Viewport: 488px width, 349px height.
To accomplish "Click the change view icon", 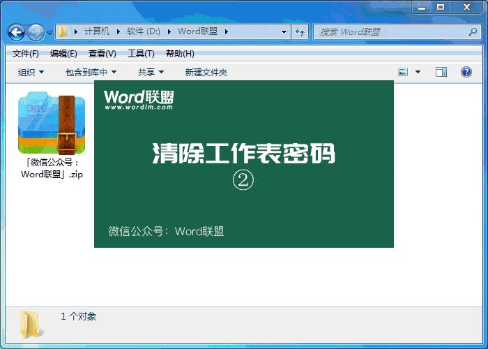I will pyautogui.click(x=403, y=72).
